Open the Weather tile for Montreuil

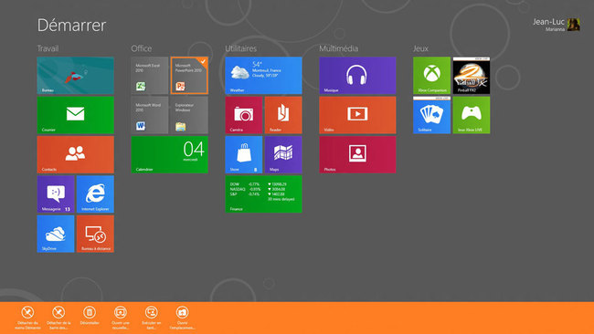click(x=264, y=75)
